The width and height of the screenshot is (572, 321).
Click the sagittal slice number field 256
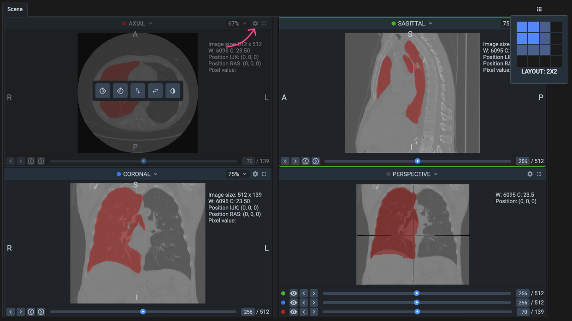coord(522,161)
